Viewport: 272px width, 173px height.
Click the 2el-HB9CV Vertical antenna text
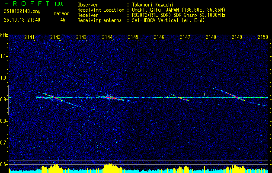coord(168,20)
